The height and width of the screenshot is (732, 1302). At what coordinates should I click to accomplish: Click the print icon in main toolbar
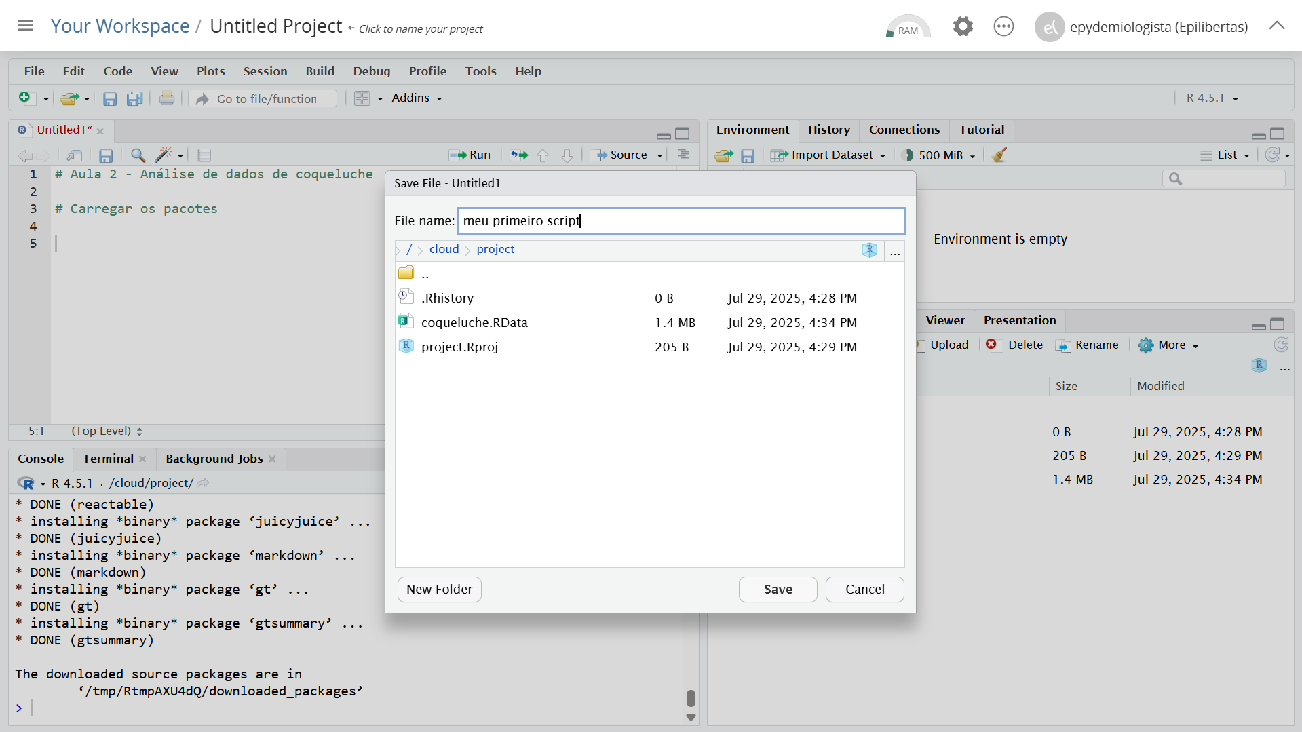point(166,99)
